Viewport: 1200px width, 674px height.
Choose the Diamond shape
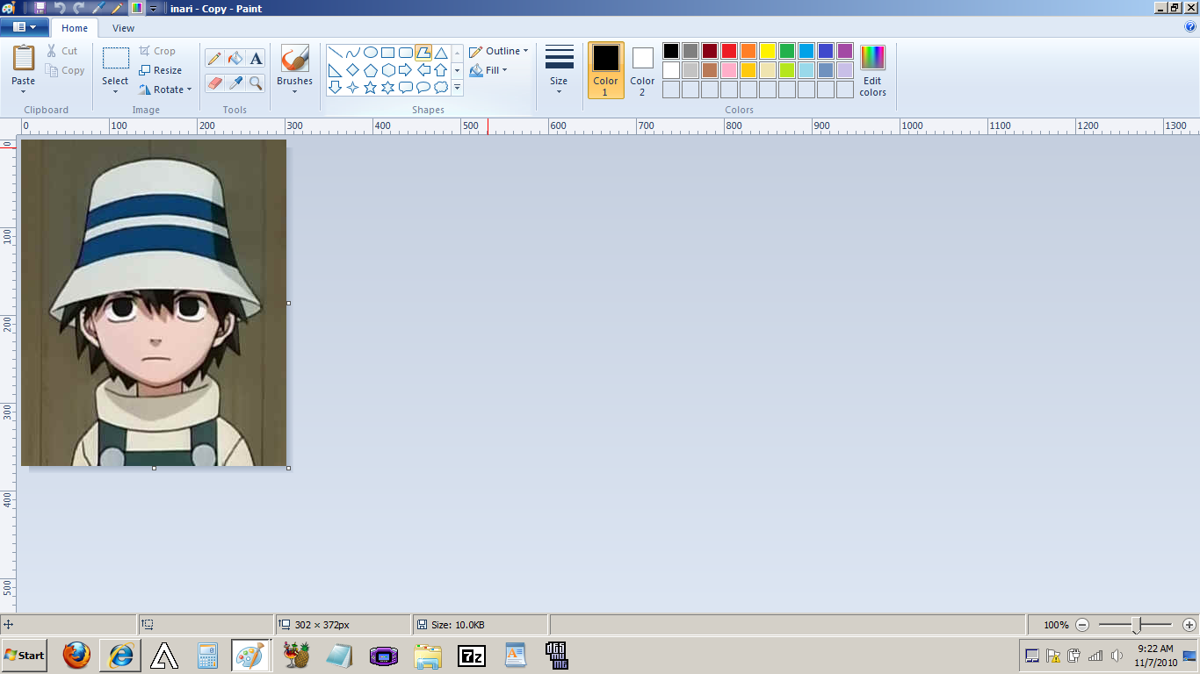(352, 70)
